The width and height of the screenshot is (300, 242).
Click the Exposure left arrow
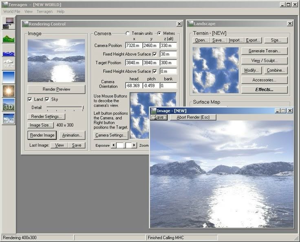point(113,145)
